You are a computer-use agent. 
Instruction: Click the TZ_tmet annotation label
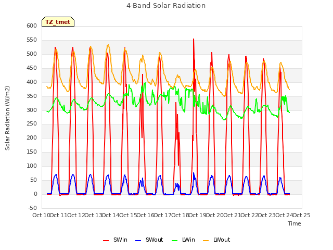[58, 22]
